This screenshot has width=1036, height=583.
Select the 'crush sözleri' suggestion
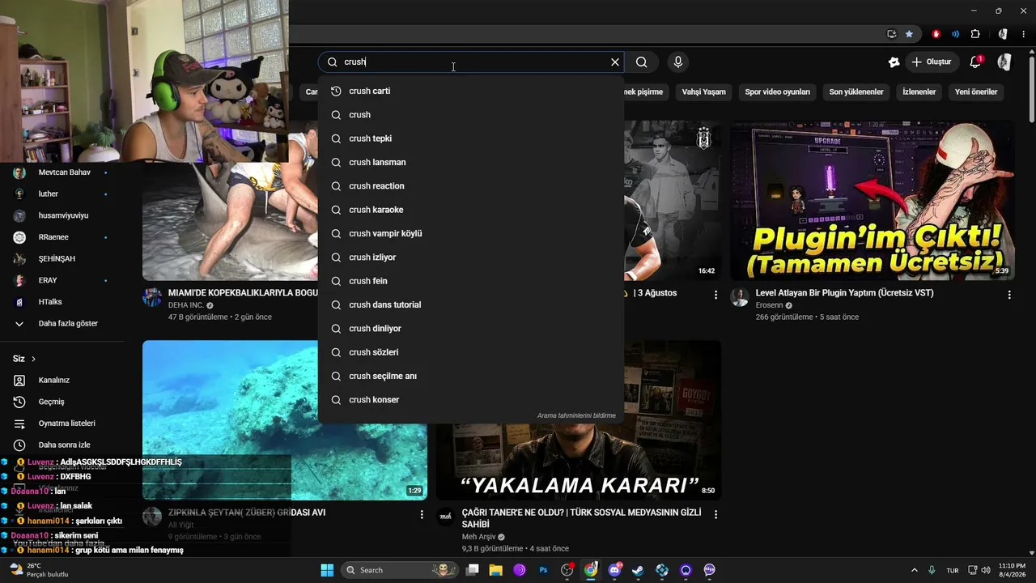(x=471, y=352)
